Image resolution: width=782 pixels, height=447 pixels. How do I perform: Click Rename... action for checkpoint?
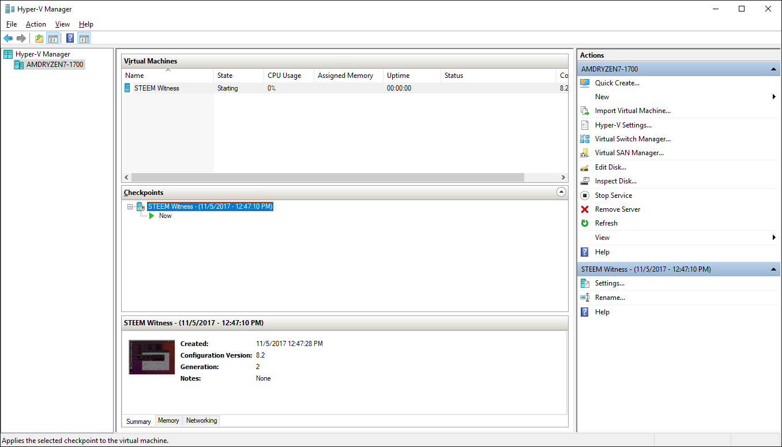[610, 298]
